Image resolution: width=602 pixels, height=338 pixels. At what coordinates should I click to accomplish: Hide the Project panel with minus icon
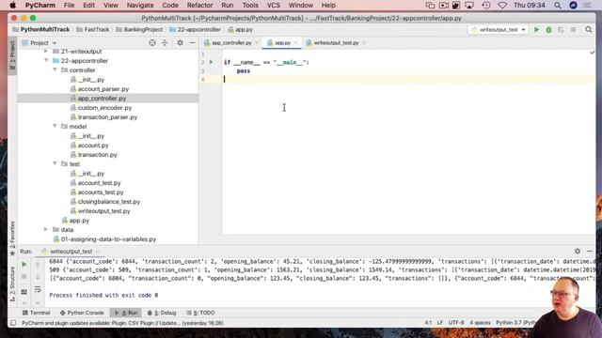192,43
